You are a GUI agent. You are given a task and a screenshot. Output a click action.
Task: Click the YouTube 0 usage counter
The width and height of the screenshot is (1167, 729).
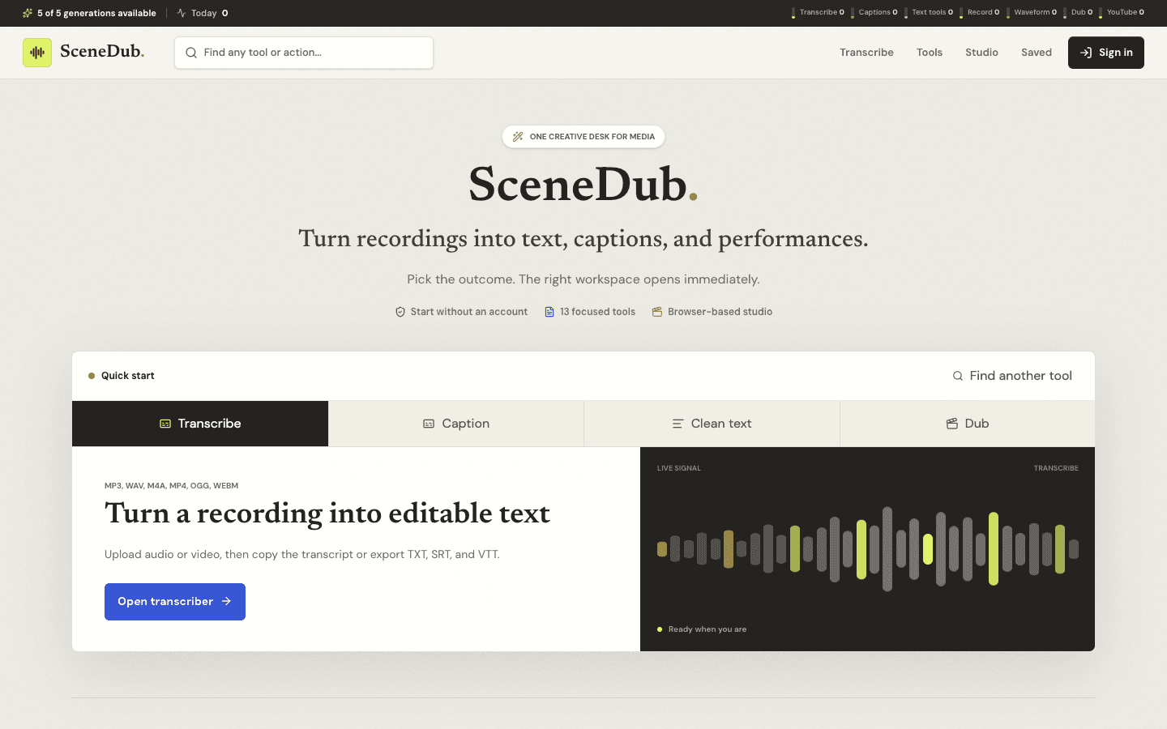(x=1122, y=13)
